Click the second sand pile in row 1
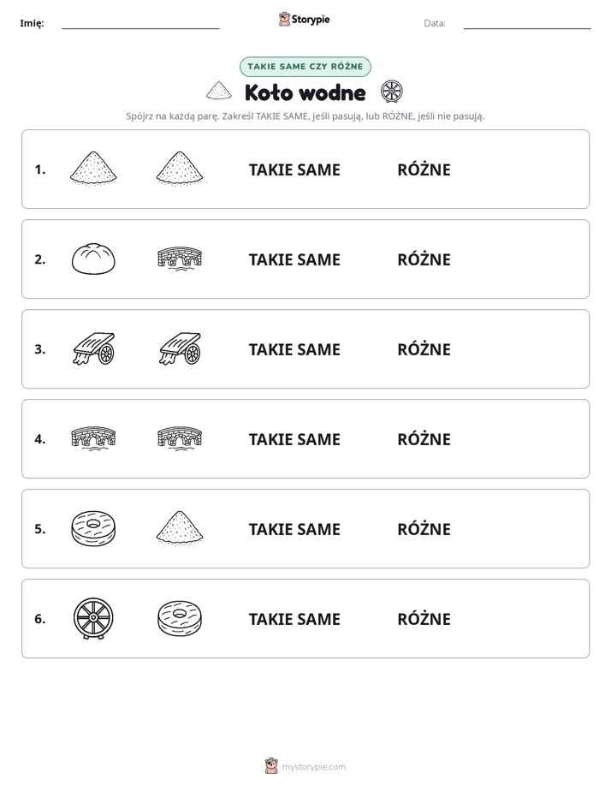Screen dimensions: 611x791 pos(180,169)
